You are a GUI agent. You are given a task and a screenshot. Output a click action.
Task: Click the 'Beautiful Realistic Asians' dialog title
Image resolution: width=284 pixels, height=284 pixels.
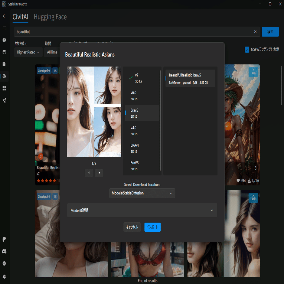pos(90,55)
